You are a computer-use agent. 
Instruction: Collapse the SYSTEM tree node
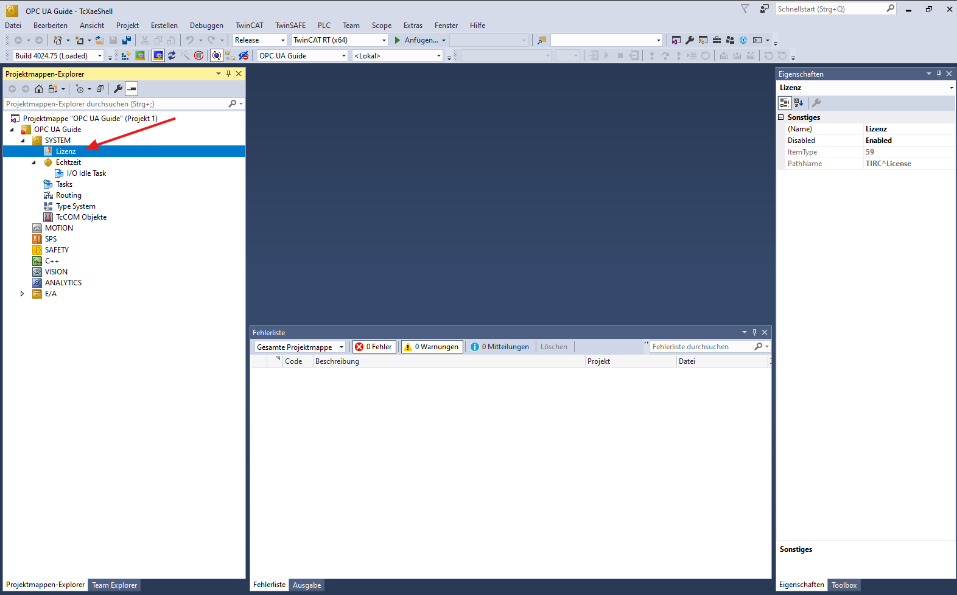tap(23, 141)
